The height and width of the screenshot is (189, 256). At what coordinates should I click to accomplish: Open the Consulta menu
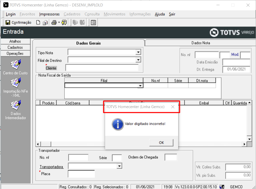click(92, 14)
